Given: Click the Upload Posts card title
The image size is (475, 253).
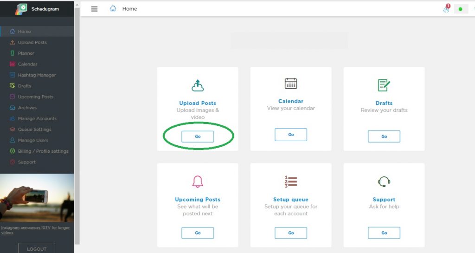Looking at the screenshot, I should click(x=198, y=103).
